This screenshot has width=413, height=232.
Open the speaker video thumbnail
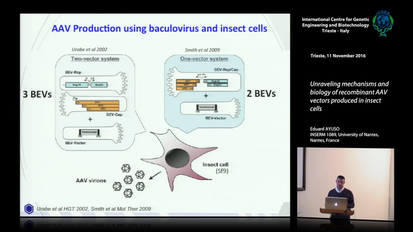[x=346, y=184]
